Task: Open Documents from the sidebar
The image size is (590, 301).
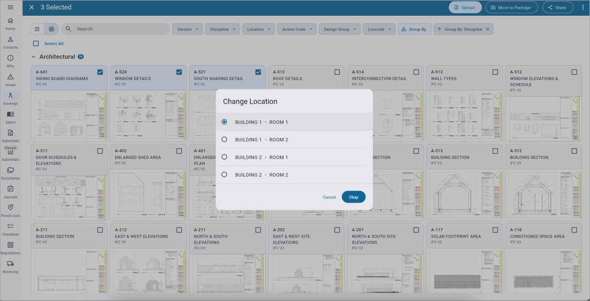Action: click(10, 173)
